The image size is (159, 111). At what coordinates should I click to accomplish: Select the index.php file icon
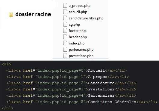point(65,43)
